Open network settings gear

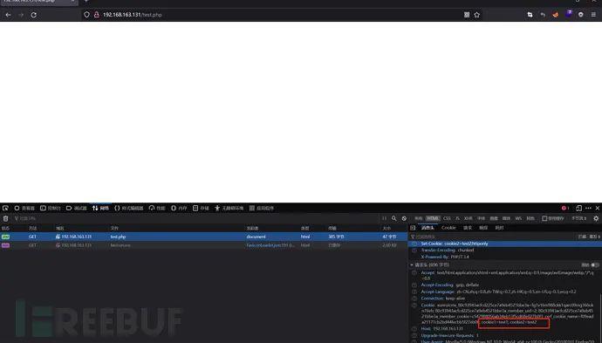click(x=596, y=218)
